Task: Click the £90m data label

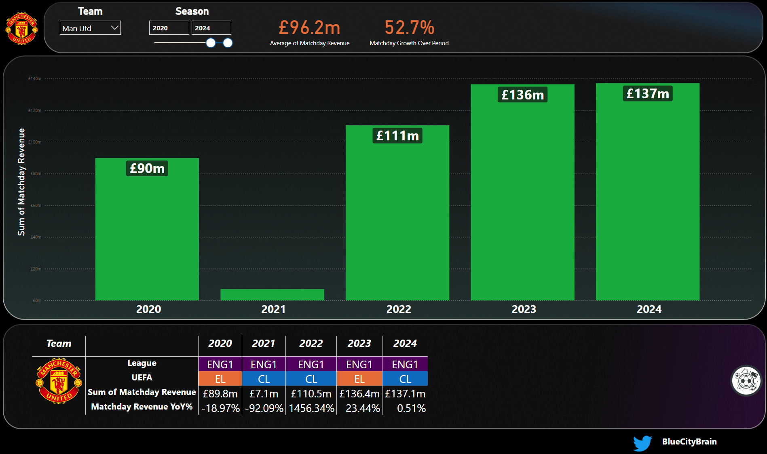Action: [147, 168]
